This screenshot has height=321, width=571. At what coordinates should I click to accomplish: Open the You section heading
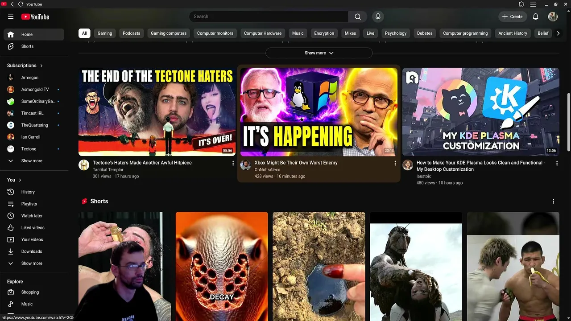point(14,180)
